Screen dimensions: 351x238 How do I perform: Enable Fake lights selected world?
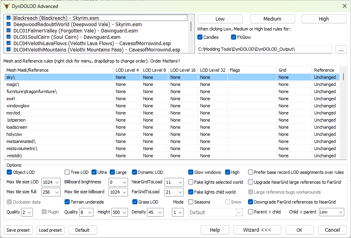click(191, 182)
